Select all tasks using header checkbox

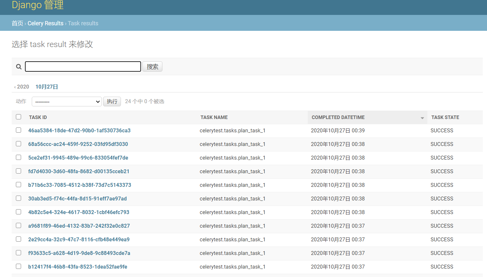(18, 117)
